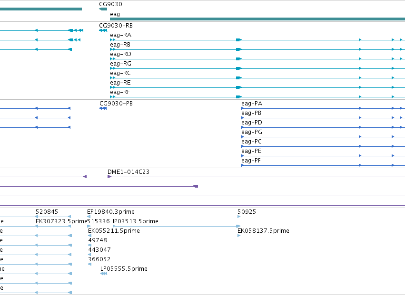Click the purple block ending the second clone line
405x295 pixels.
tap(196, 186)
